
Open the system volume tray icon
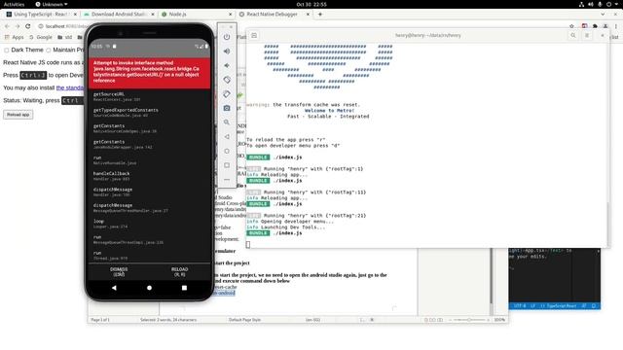click(x=591, y=4)
